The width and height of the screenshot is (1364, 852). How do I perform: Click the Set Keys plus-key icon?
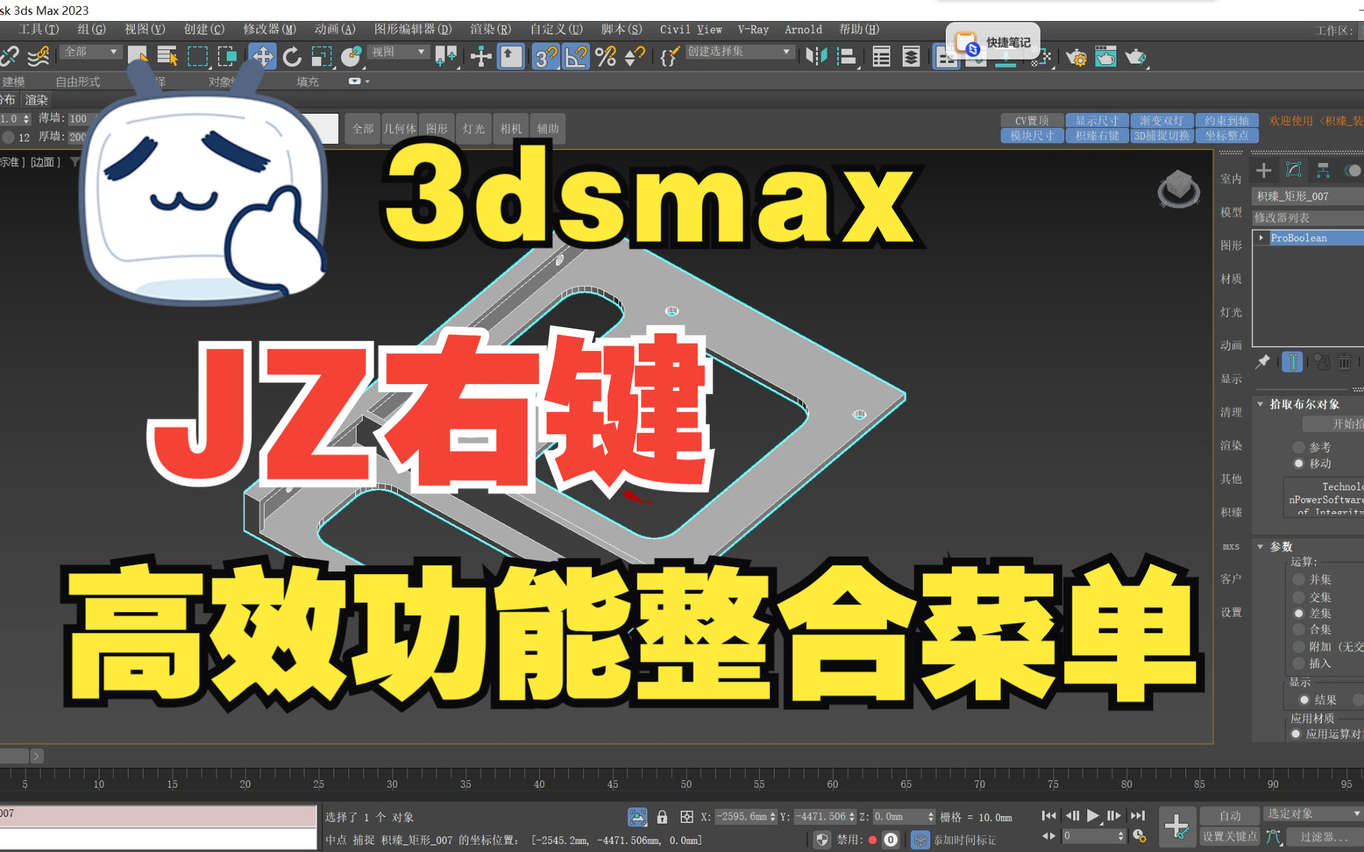click(x=1177, y=827)
